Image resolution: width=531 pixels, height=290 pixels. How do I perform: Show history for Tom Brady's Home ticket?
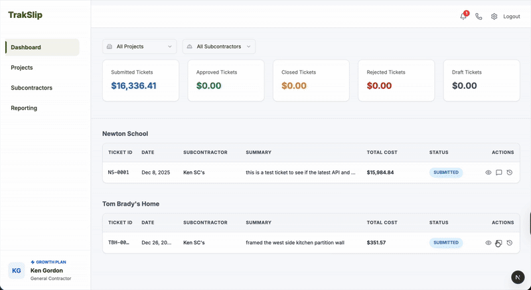[x=509, y=243]
